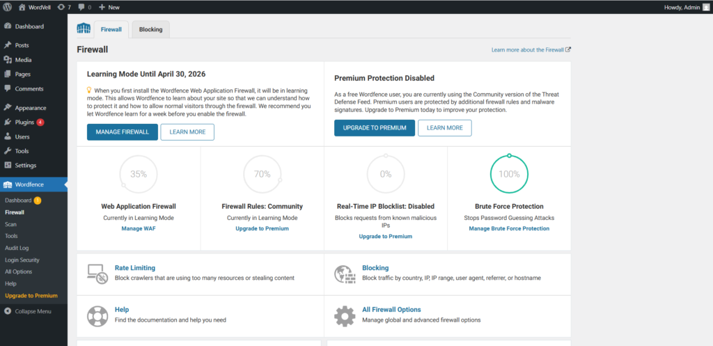Click the Manage Brute Force Protection link
This screenshot has height=346, width=713.
[x=509, y=228]
